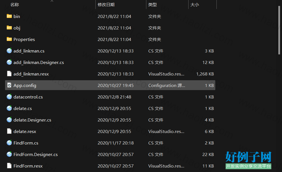The width and height of the screenshot is (282, 172).
Task: Select the FindForm.Designer.cs file icon
Action: tap(9, 154)
